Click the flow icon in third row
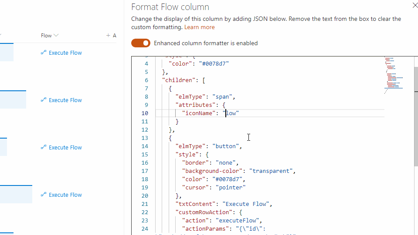Viewport: 418px width, 235px height. [x=43, y=148]
